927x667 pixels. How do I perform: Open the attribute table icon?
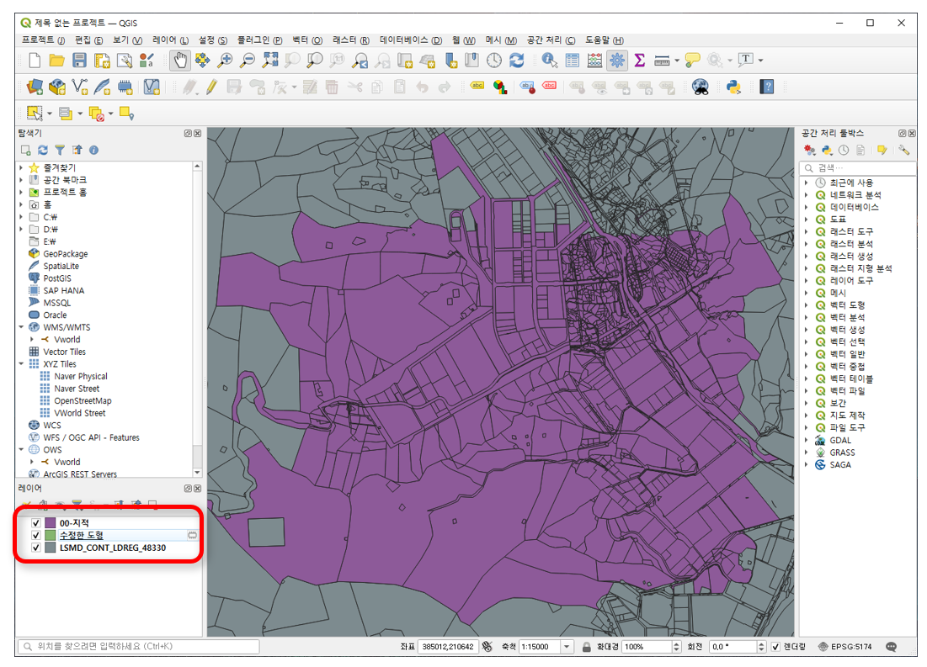(573, 61)
